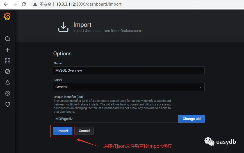Image resolution: width=244 pixels, height=153 pixels.
Task: Open the Dashboards grid icon
Action: (8, 61)
